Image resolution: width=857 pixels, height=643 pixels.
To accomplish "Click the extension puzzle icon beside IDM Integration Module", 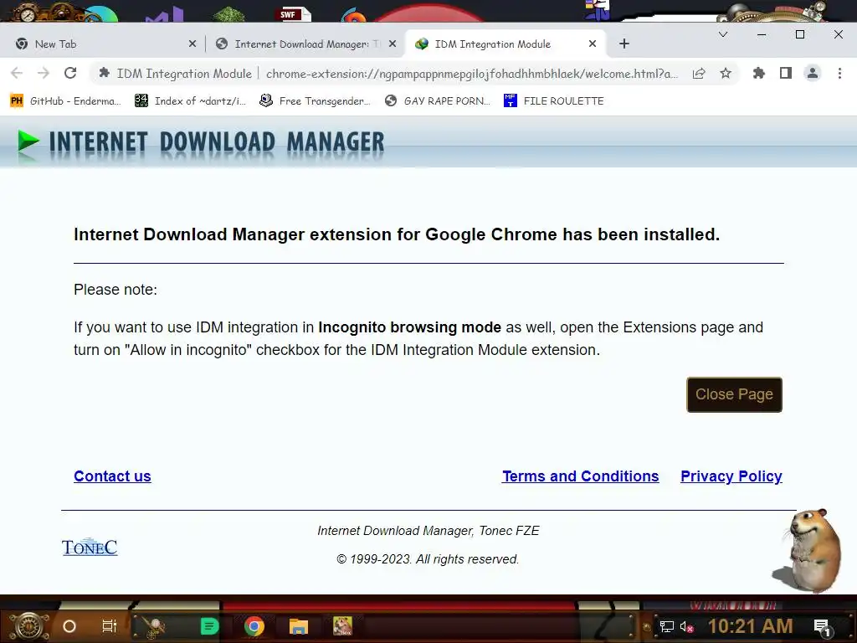I will coord(104,73).
